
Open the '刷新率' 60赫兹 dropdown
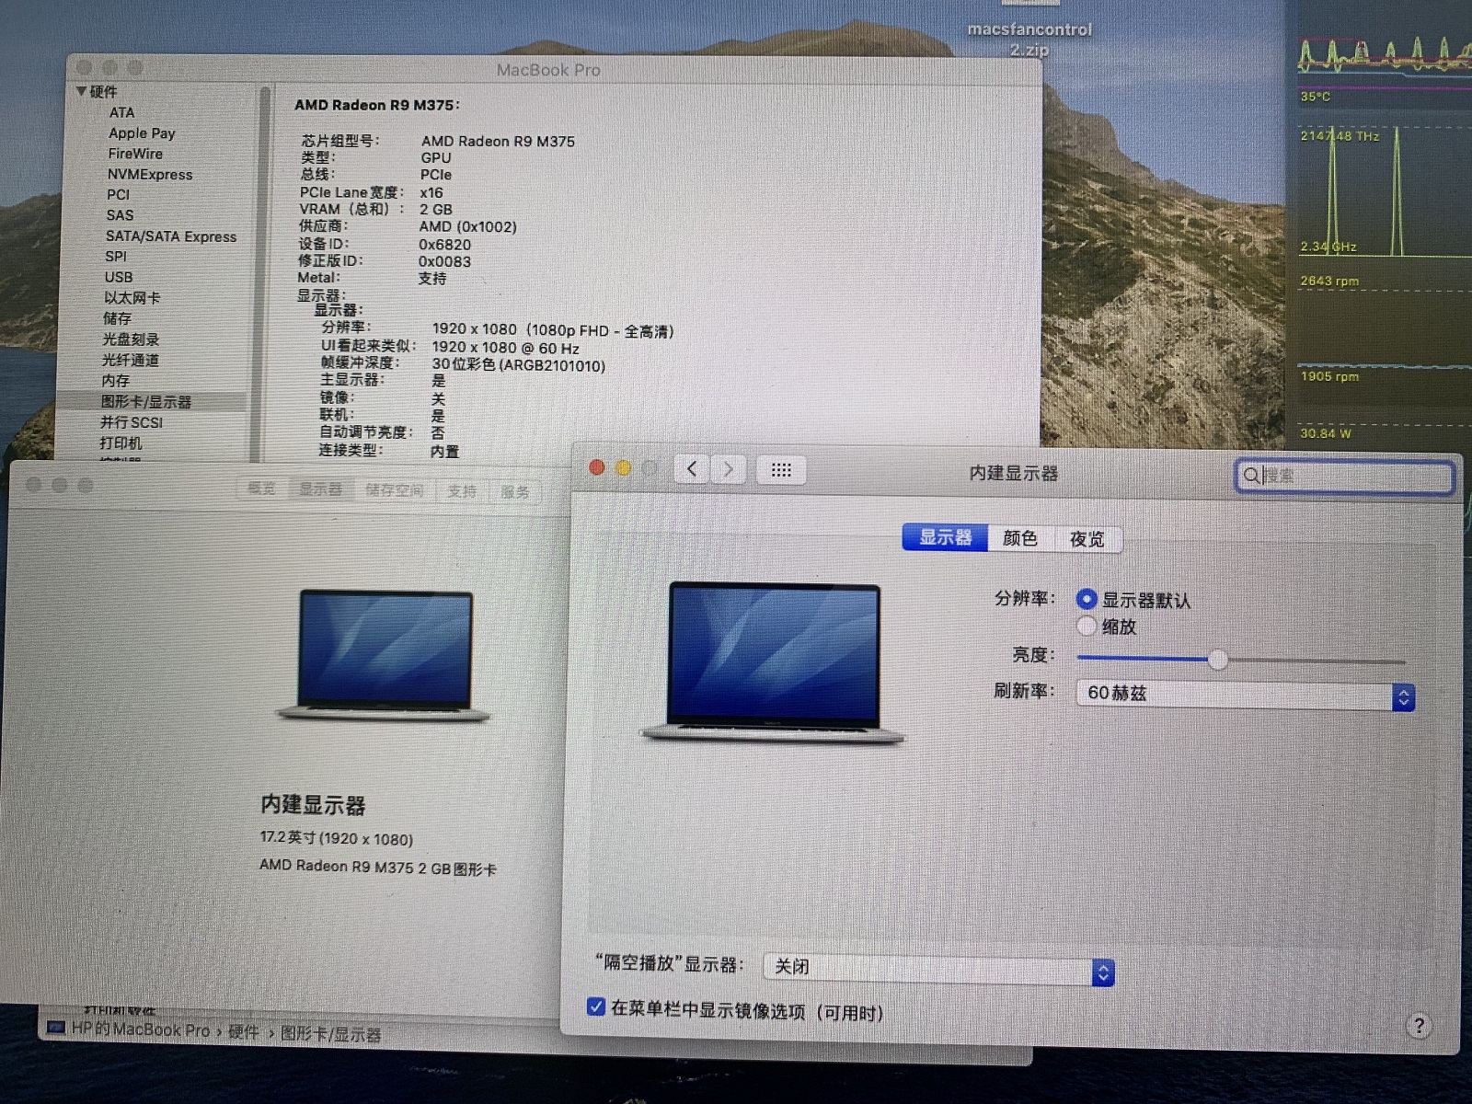point(1246,695)
